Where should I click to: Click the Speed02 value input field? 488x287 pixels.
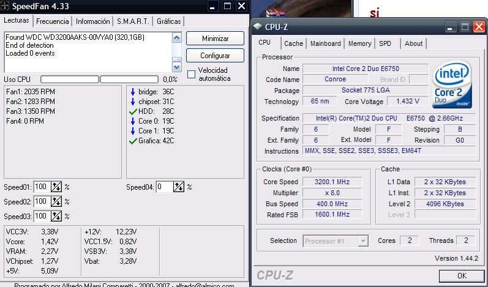click(x=41, y=201)
